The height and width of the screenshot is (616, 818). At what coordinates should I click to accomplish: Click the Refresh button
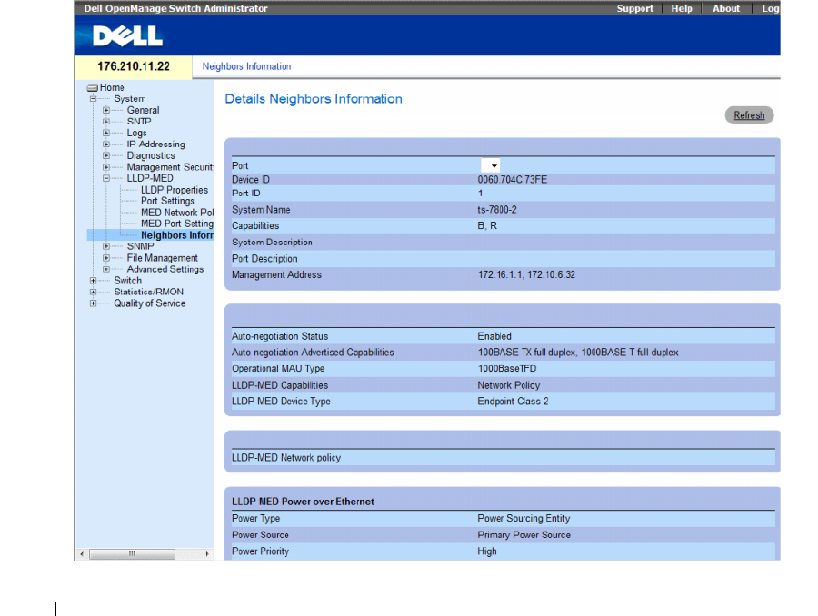coord(749,115)
